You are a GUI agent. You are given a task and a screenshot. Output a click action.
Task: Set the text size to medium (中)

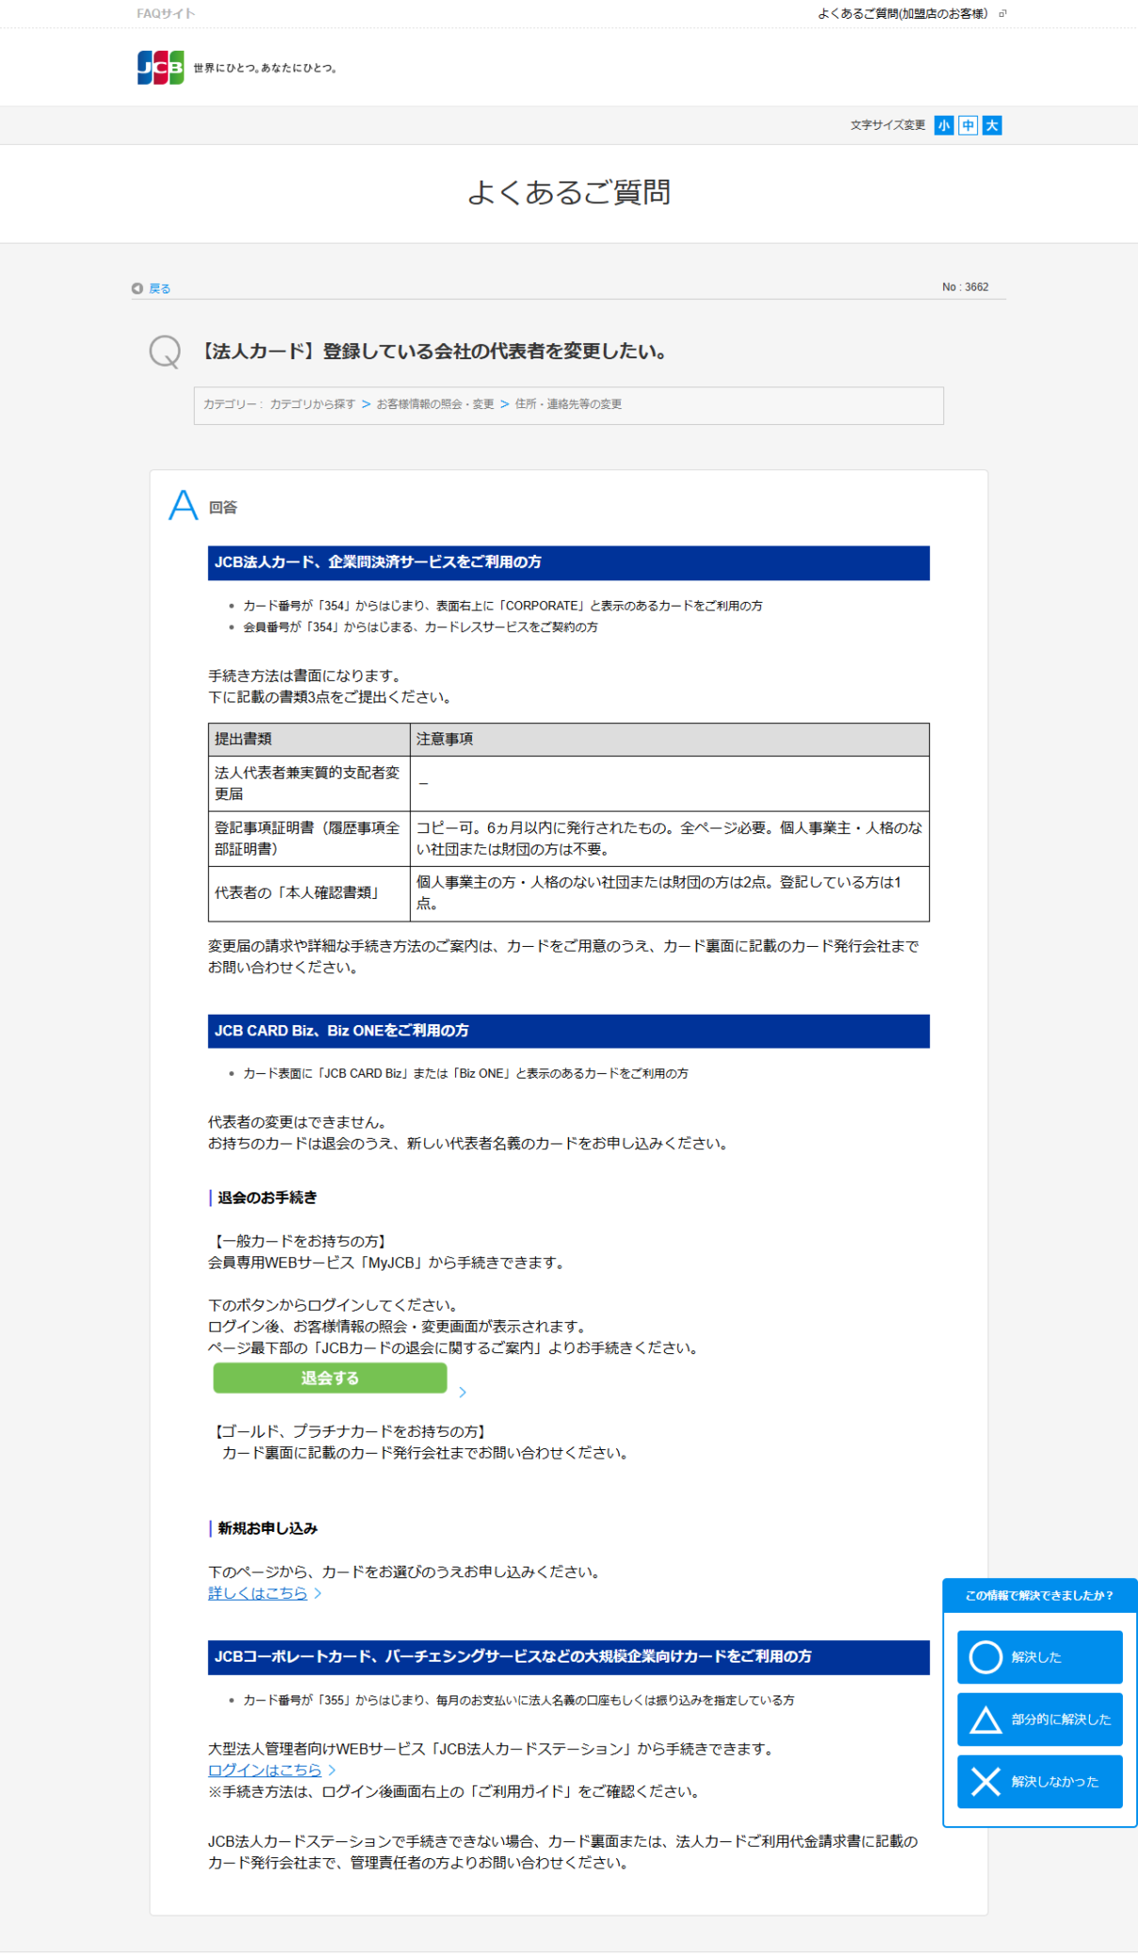tap(968, 125)
